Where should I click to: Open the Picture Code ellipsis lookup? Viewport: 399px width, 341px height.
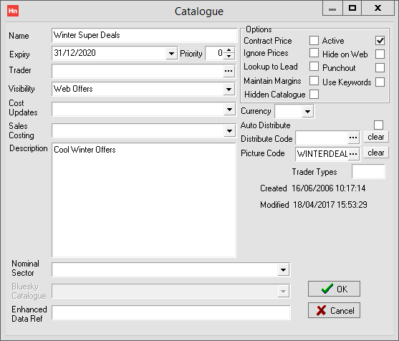353,154
